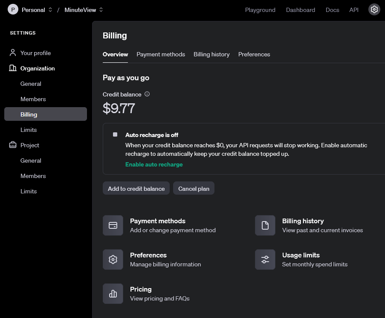Click the Payment methods credit card icon
Image resolution: width=385 pixels, height=318 pixels.
point(113,225)
